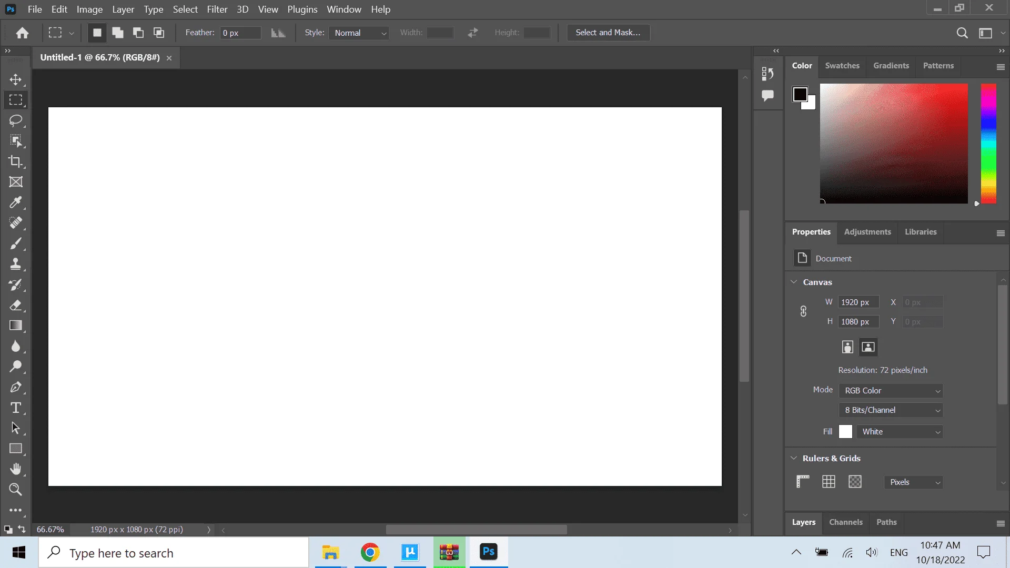This screenshot has height=568, width=1010.
Task: Choose Subtract from selection mode
Action: pyautogui.click(x=138, y=33)
